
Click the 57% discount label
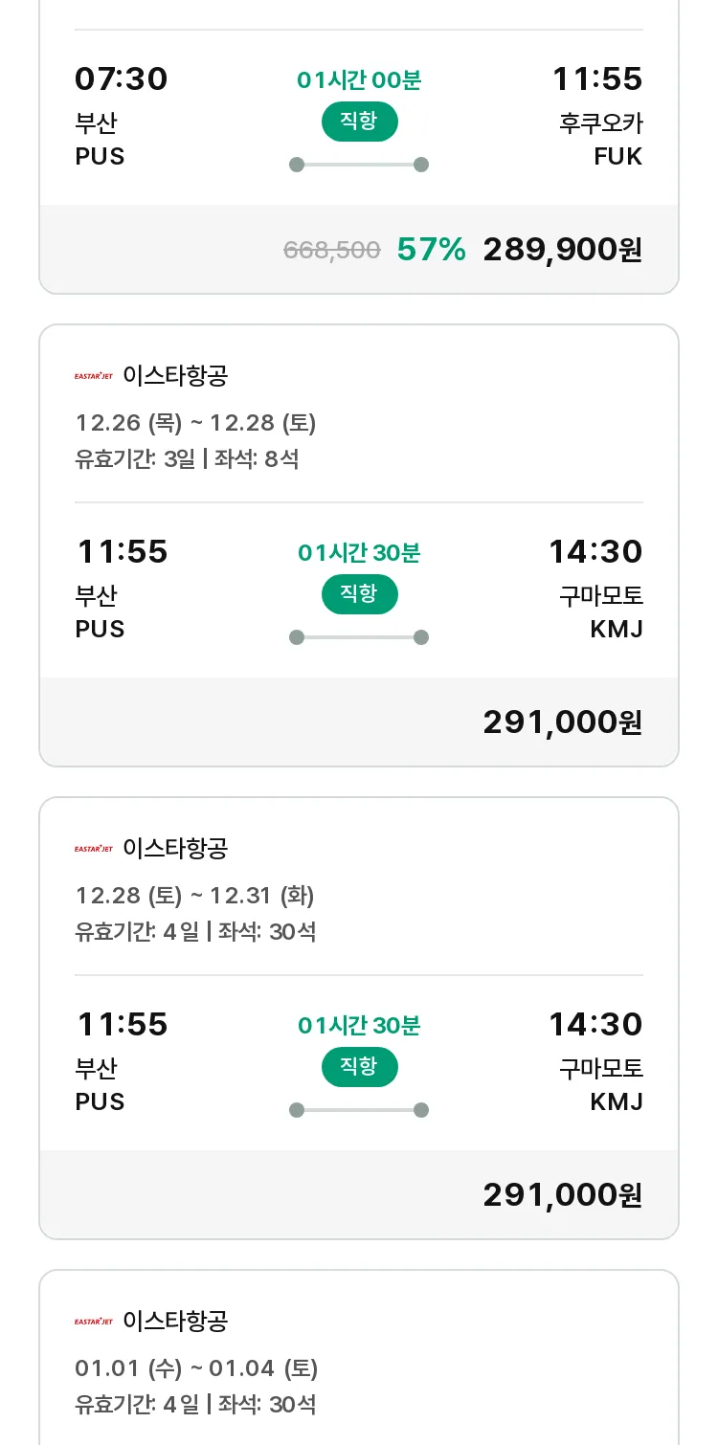[431, 250]
